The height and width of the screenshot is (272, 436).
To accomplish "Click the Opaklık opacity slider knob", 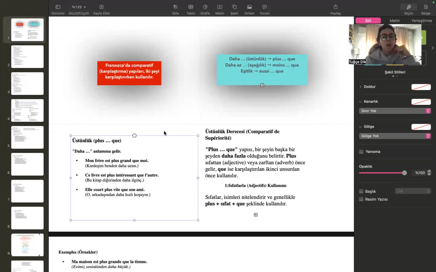I will pos(405,173).
